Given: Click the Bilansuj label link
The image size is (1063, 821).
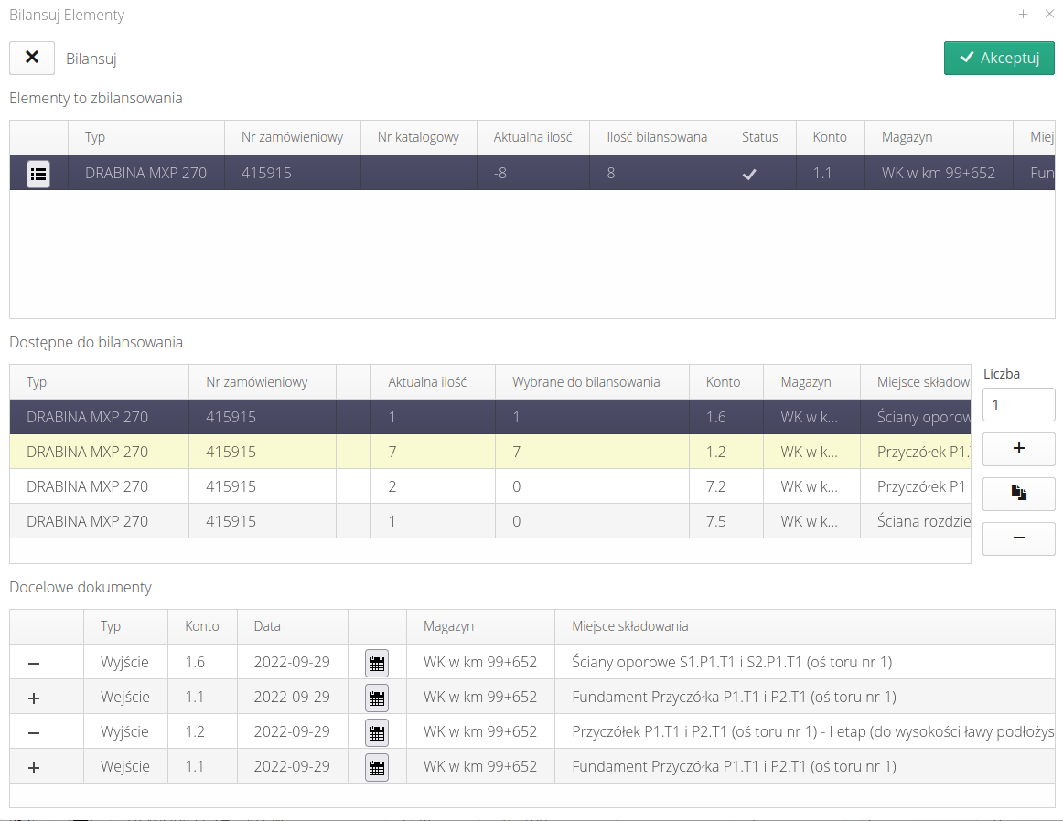Looking at the screenshot, I should [91, 59].
